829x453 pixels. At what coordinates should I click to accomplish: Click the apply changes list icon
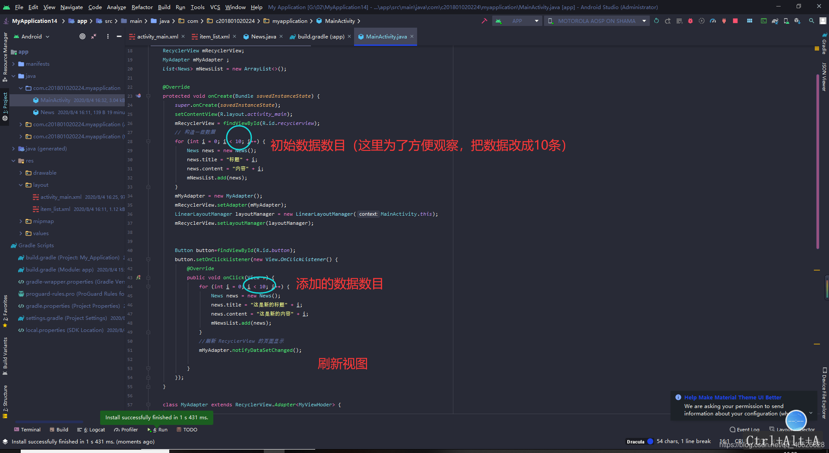[x=679, y=21]
